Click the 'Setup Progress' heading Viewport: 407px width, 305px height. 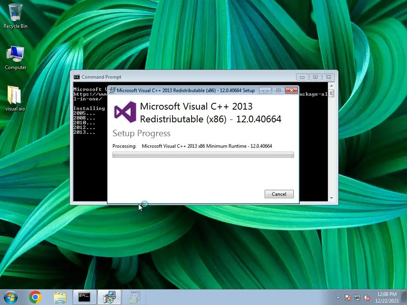pos(141,133)
